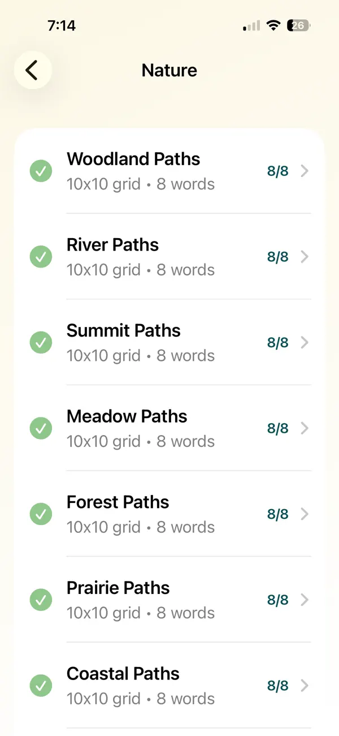This screenshot has width=339, height=736.
Task: Tap the Wi-Fi status icon
Action: point(274,25)
